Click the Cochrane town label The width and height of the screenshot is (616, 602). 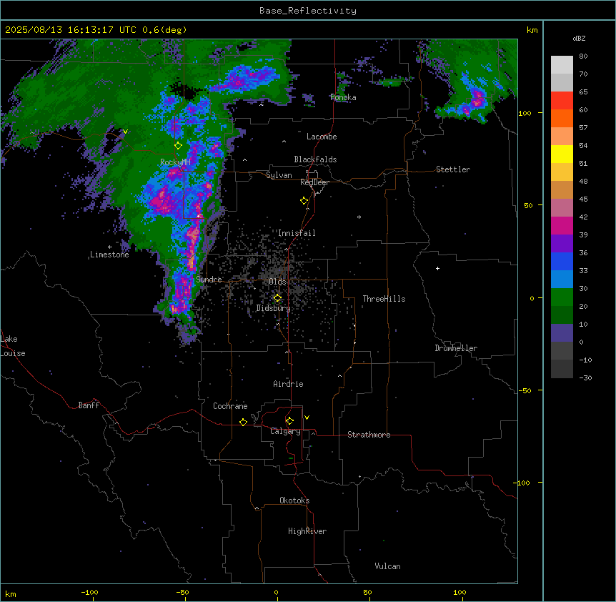[230, 406]
